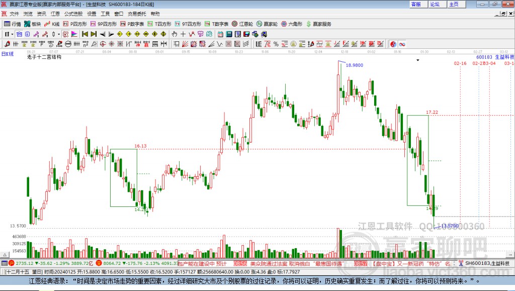Click the 17.22 price label
515x291 pixels.
click(x=432, y=112)
